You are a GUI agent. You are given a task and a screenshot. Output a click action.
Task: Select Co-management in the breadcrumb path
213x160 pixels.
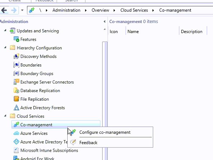pos(175,10)
